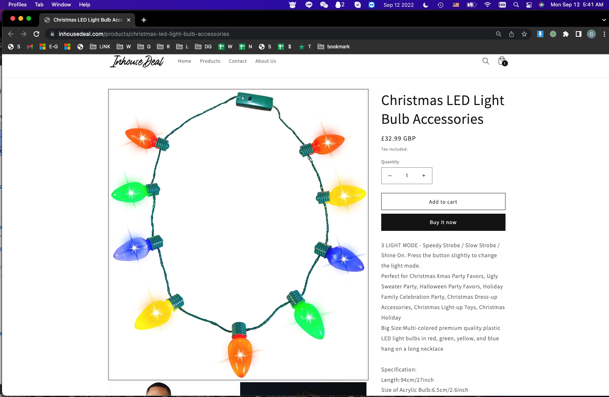Reload the page with the refresh icon
609x397 pixels.
(36, 34)
